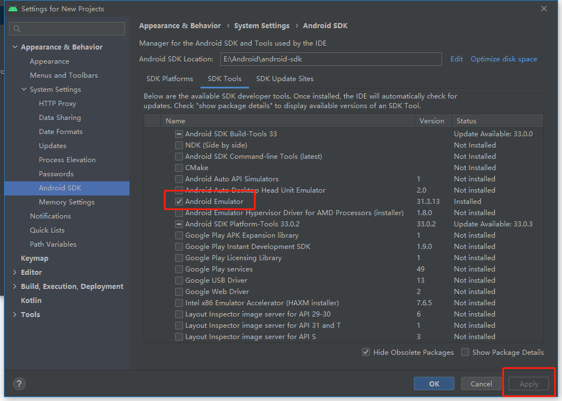Open Menus and Toolbars settings
562x401 pixels.
tap(64, 75)
